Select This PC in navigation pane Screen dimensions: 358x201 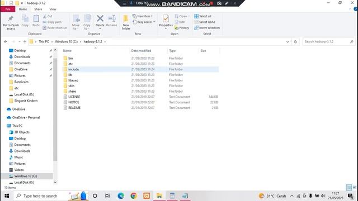[x=17, y=126]
